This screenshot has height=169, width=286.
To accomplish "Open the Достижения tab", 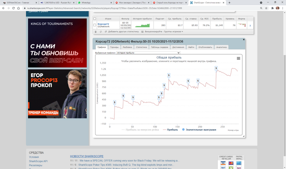I will pyautogui.click(x=178, y=47).
